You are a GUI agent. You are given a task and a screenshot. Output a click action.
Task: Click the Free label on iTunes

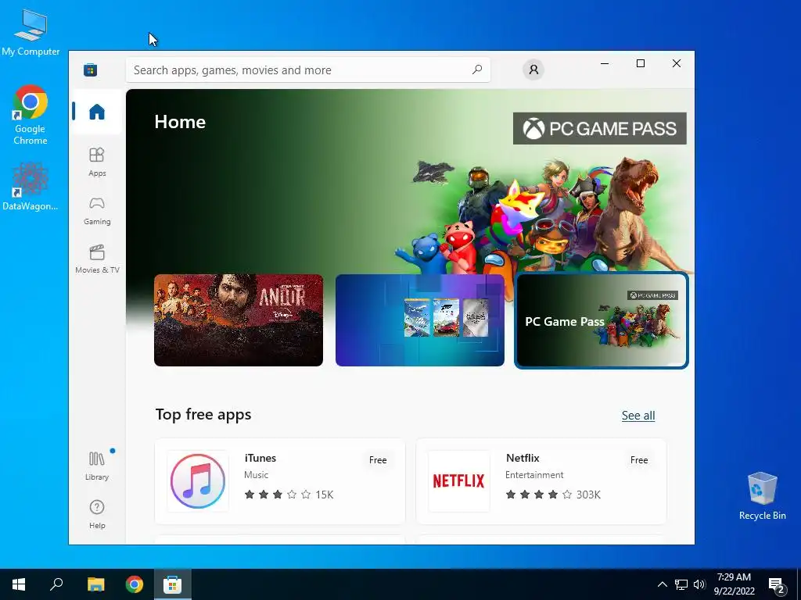coord(378,459)
